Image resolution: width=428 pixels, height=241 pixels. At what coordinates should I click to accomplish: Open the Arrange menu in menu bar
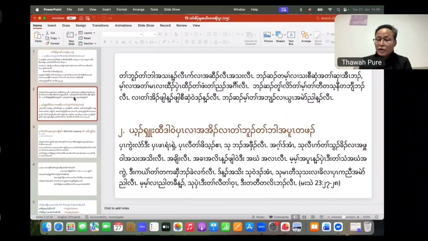(138, 9)
